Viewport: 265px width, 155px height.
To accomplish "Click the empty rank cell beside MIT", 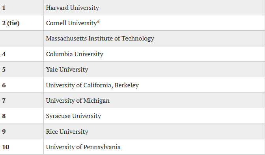I will click(x=22, y=39).
